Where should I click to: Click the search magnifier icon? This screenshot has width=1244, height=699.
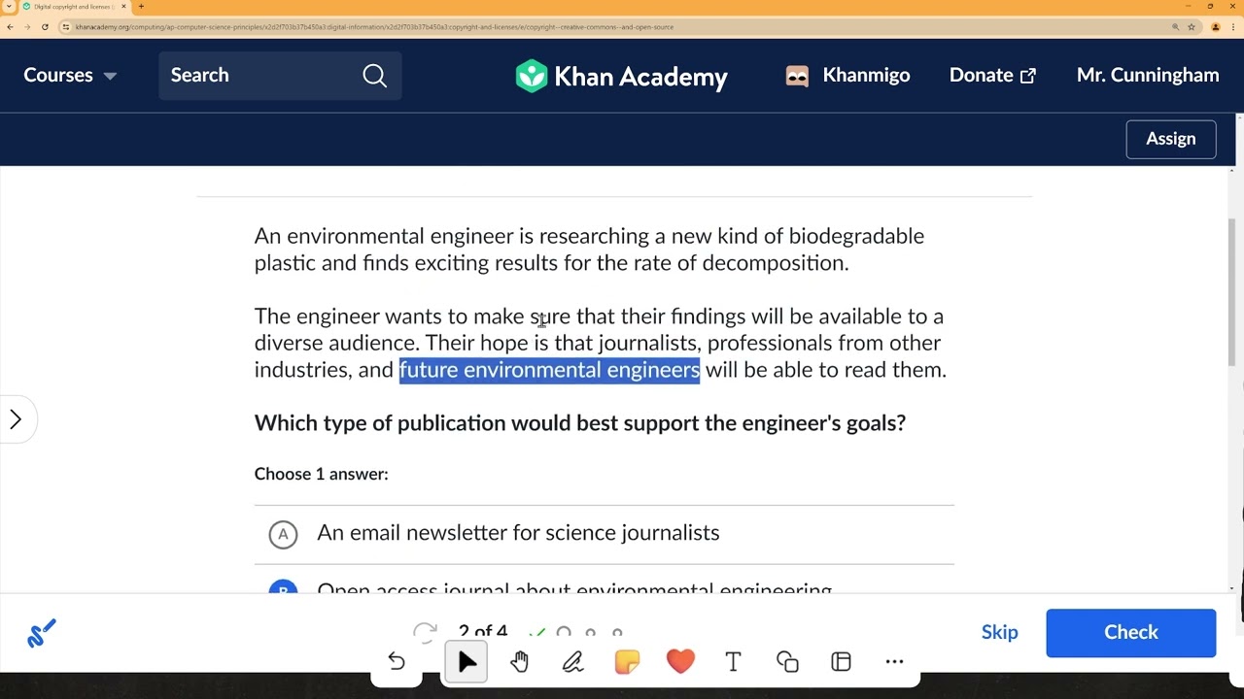(x=375, y=76)
